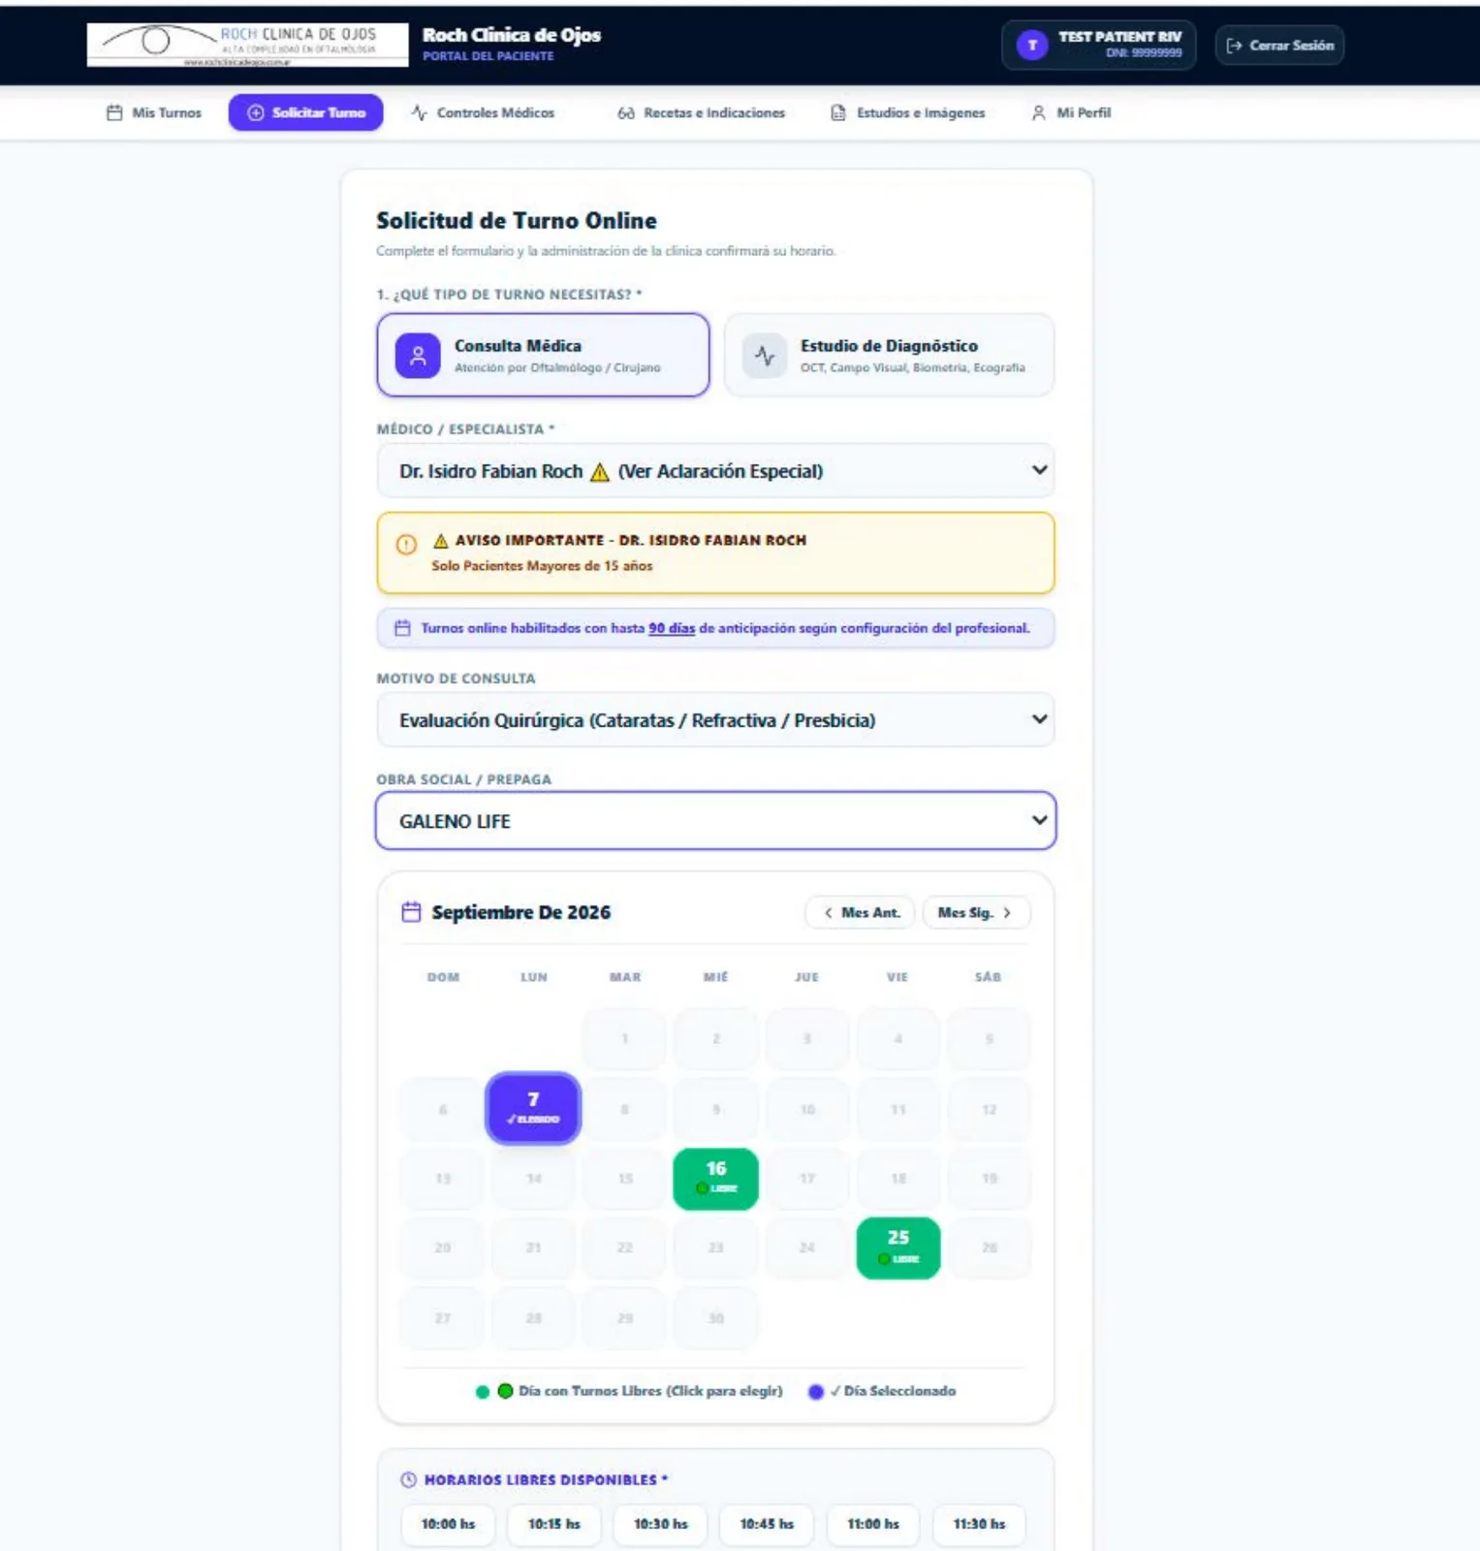Go to the Controles Médicos tab

483,112
